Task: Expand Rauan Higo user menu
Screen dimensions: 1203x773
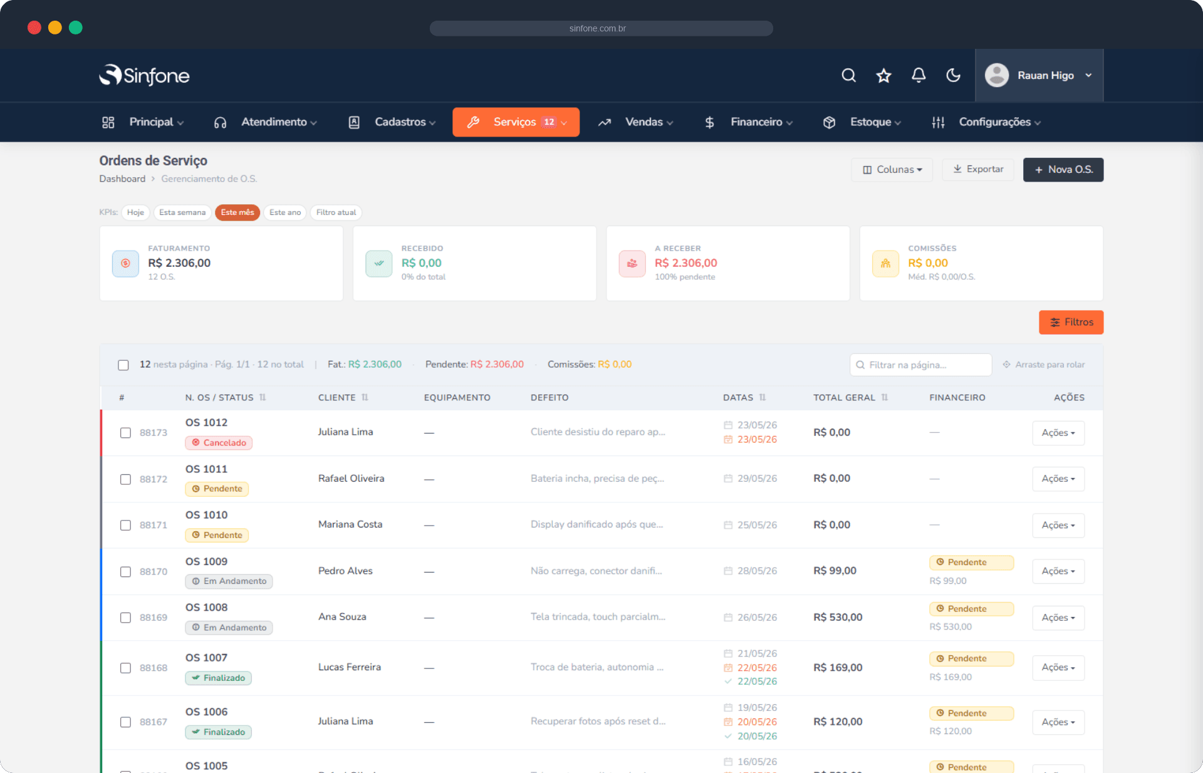Action: (x=1039, y=75)
